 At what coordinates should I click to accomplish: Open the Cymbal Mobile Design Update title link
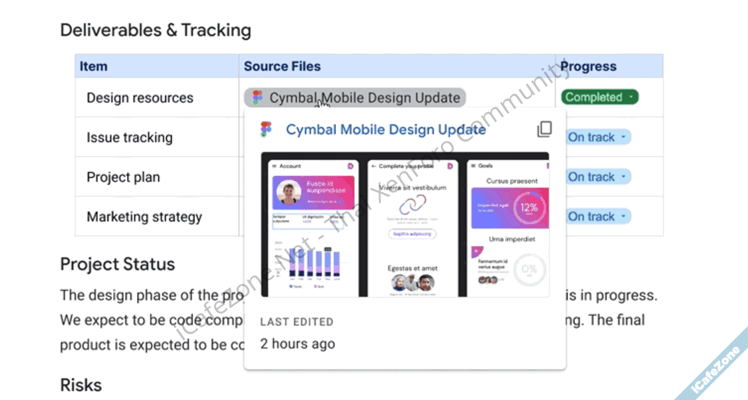(x=386, y=130)
